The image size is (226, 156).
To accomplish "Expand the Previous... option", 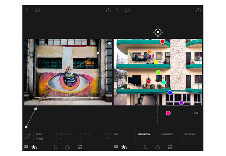I will (191, 135).
